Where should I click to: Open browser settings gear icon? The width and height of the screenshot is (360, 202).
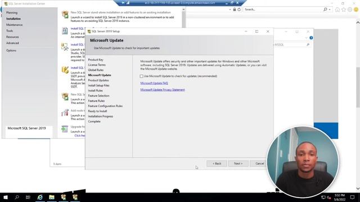(x=350, y=10)
